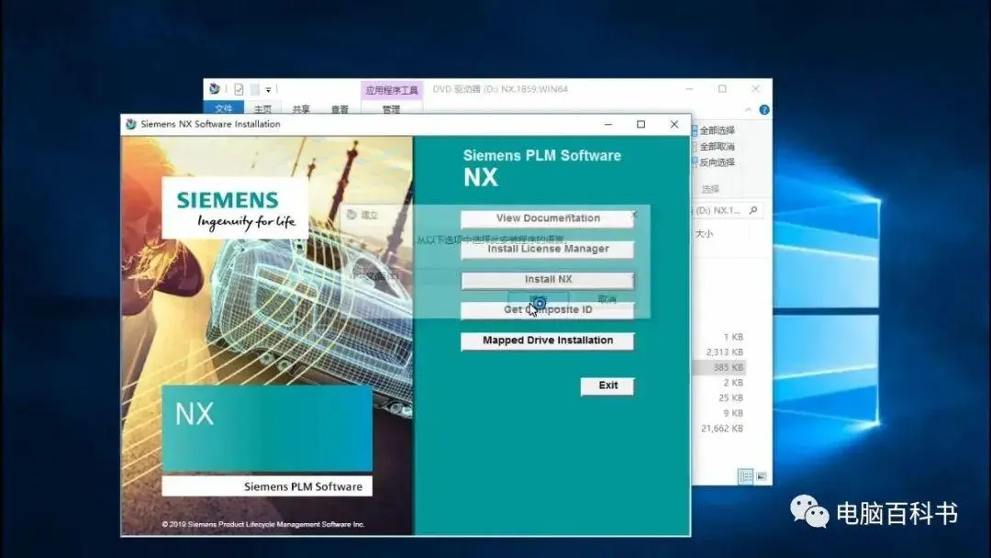Minimize the DVD drive Explorer window
The width and height of the screenshot is (991, 558).
click(x=689, y=89)
